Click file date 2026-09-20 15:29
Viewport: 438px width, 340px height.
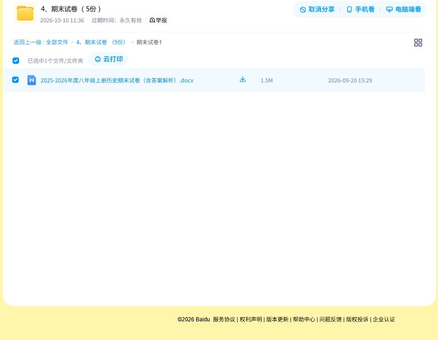coord(350,81)
